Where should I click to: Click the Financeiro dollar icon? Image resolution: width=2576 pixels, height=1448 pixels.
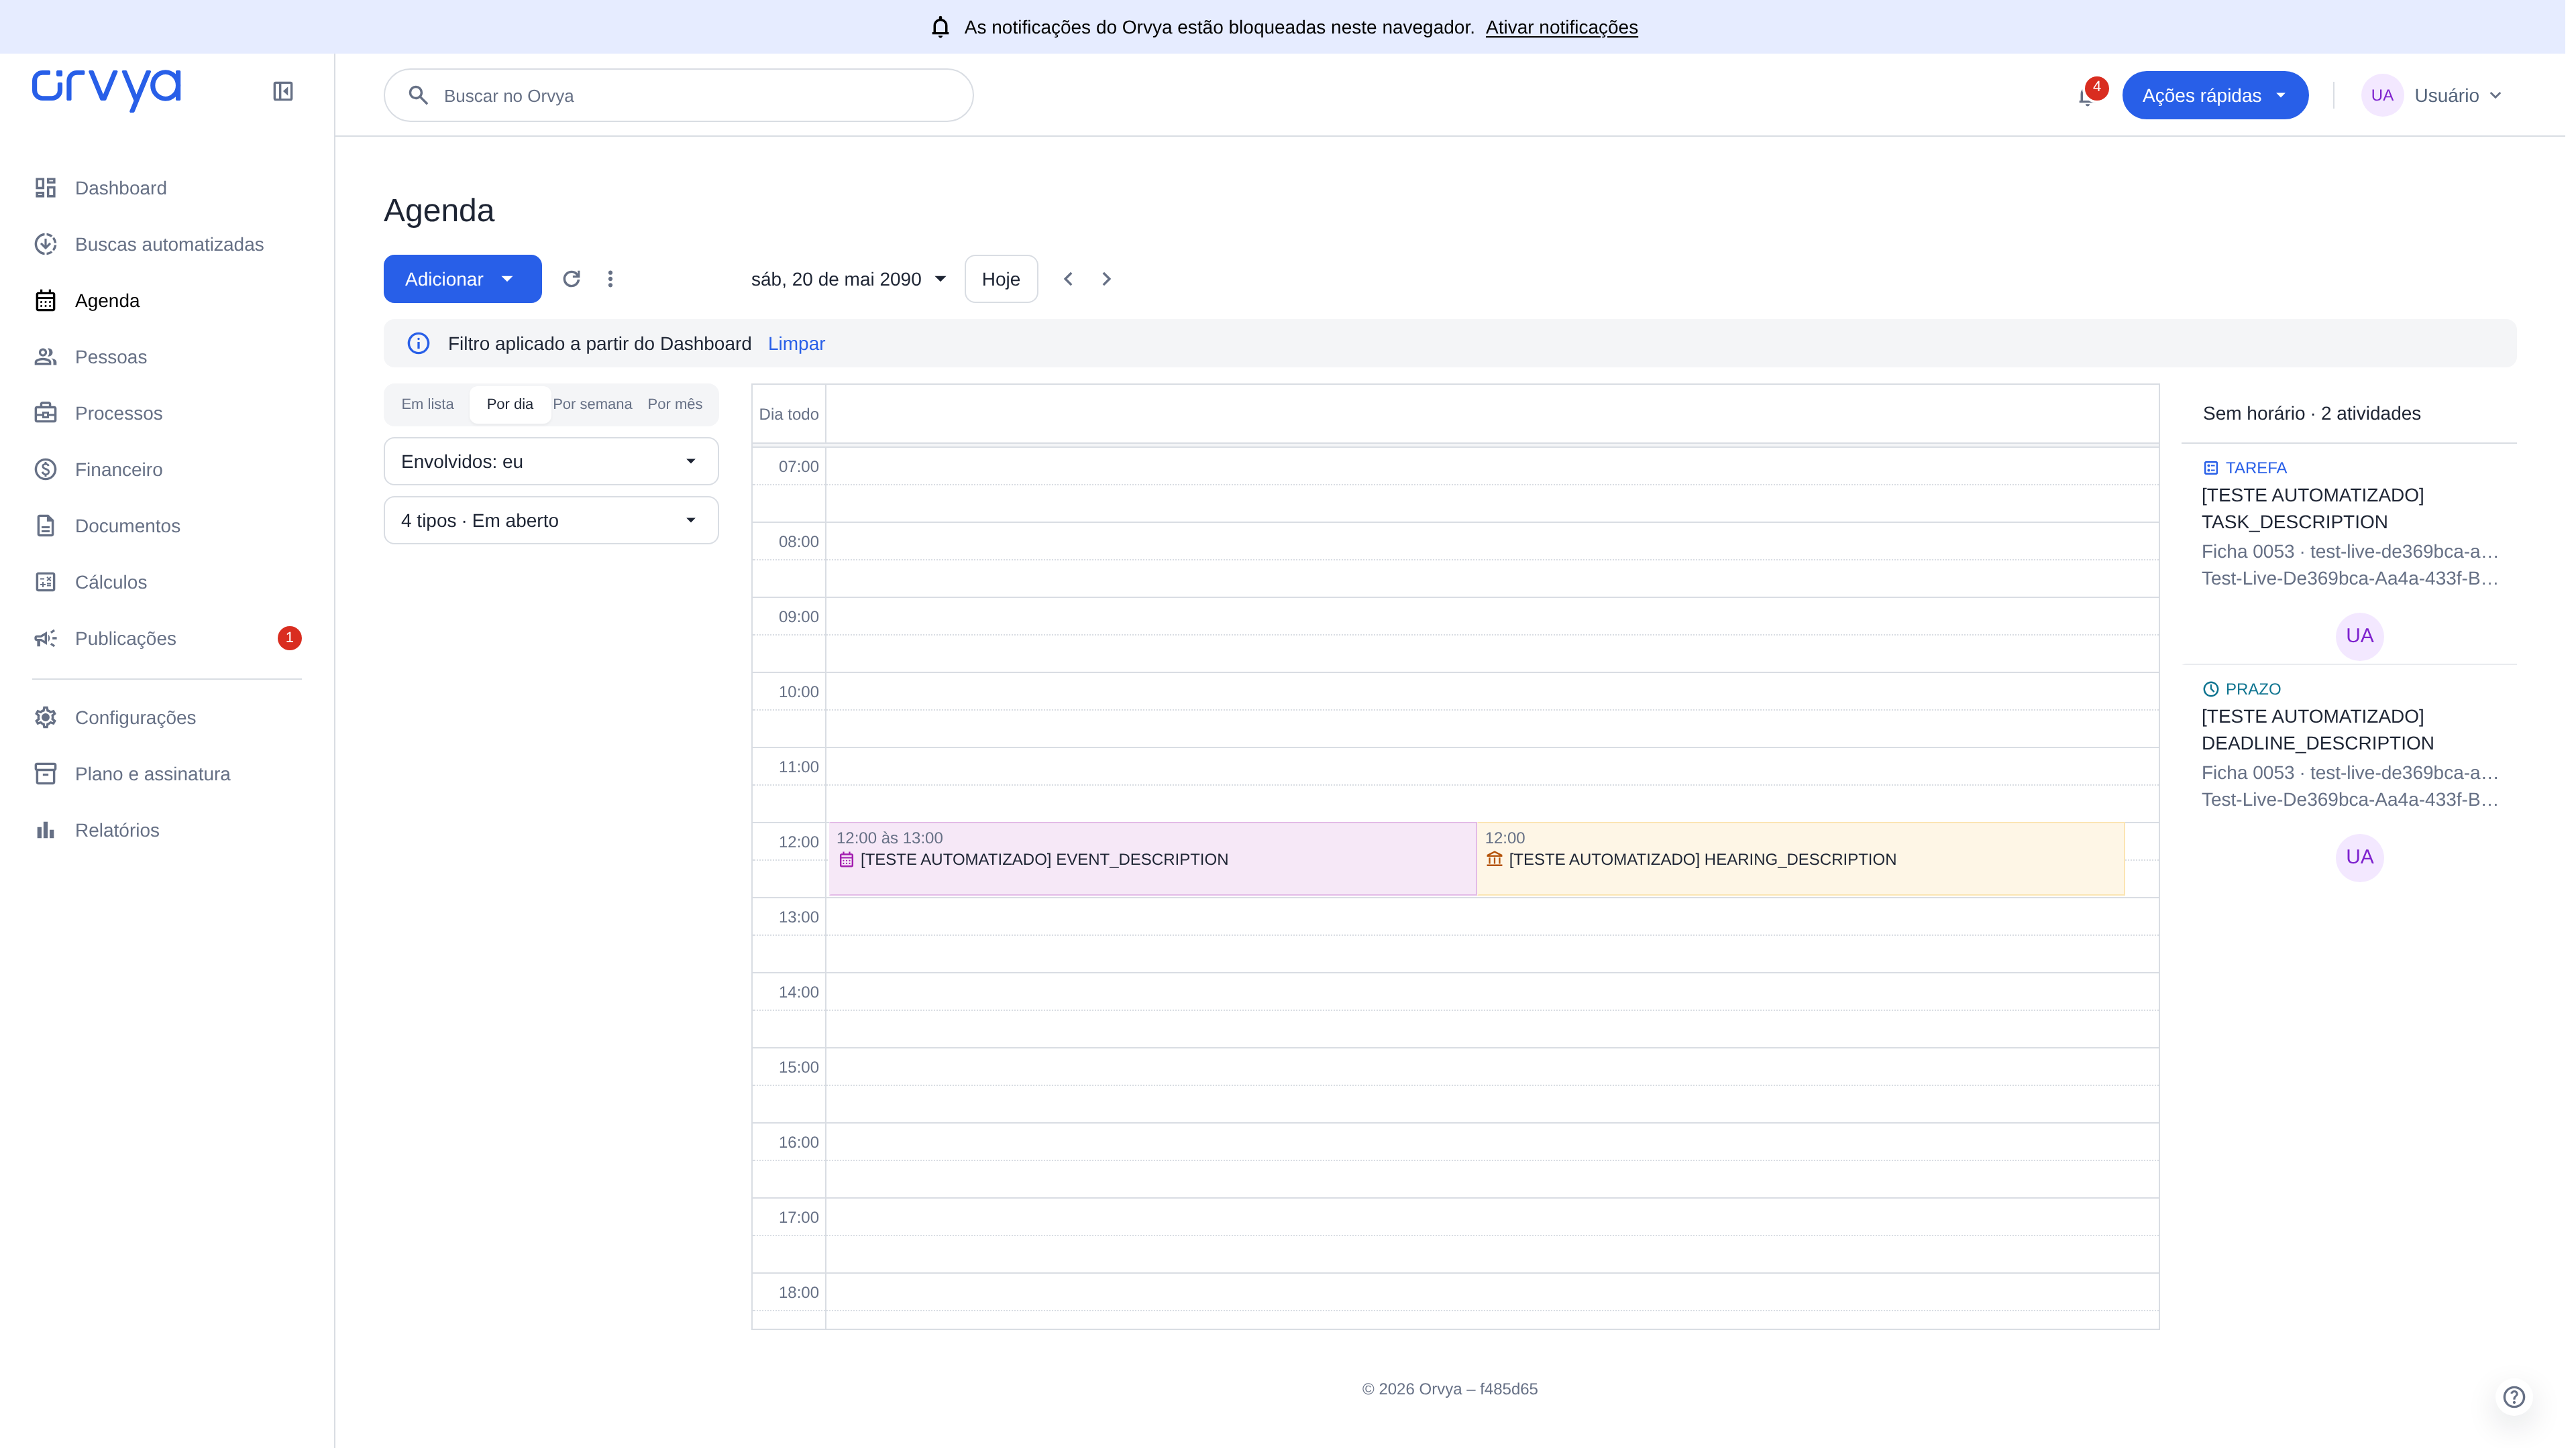pos(46,470)
